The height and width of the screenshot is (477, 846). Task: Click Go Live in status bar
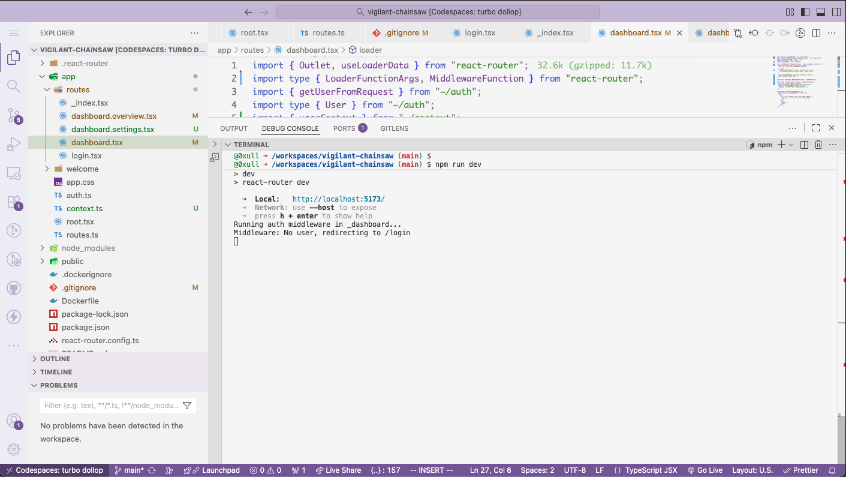705,470
